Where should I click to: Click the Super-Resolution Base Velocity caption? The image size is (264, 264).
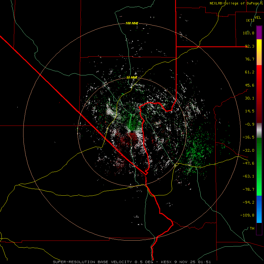[132, 262]
